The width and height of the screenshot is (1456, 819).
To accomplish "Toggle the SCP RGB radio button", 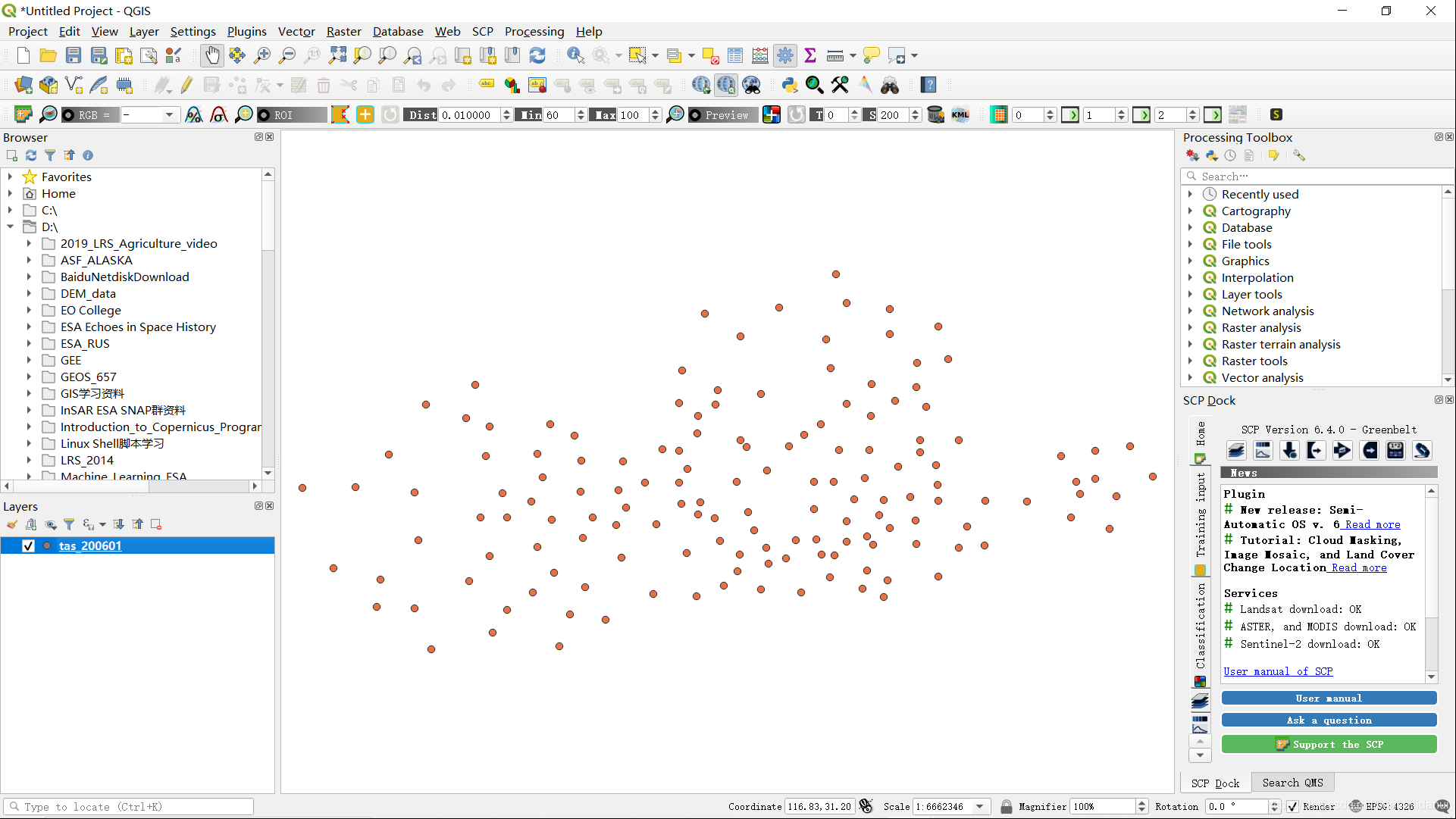I will 69,115.
